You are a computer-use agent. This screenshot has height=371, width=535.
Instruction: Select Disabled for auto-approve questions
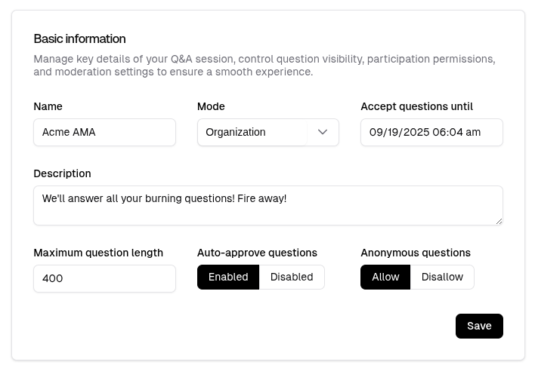pos(292,277)
